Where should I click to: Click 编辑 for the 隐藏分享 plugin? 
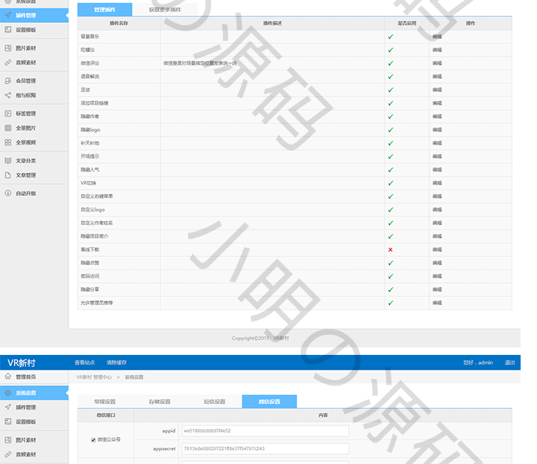pos(437,290)
